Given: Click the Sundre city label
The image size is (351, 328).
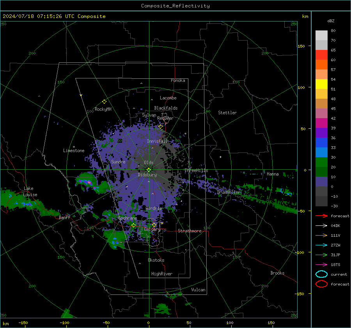Looking at the screenshot, I should pyautogui.click(x=118, y=161).
